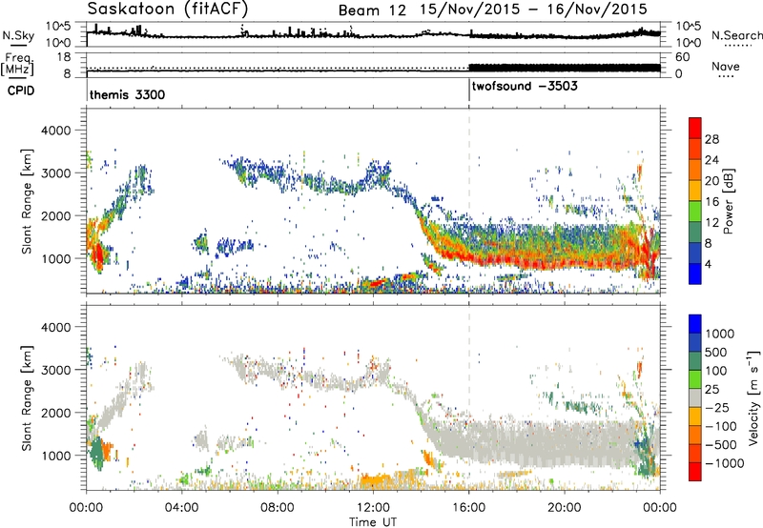
Task: Click the black frequency band after 16:00
Action: pyautogui.click(x=565, y=68)
